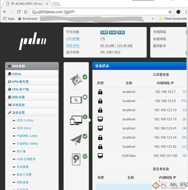The image size is (188, 190).
Task: Click the 60.34 MB / 123.48 MB value
Action: [x=116, y=46]
